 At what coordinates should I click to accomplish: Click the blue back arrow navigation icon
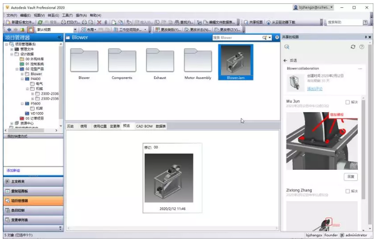coord(9,30)
